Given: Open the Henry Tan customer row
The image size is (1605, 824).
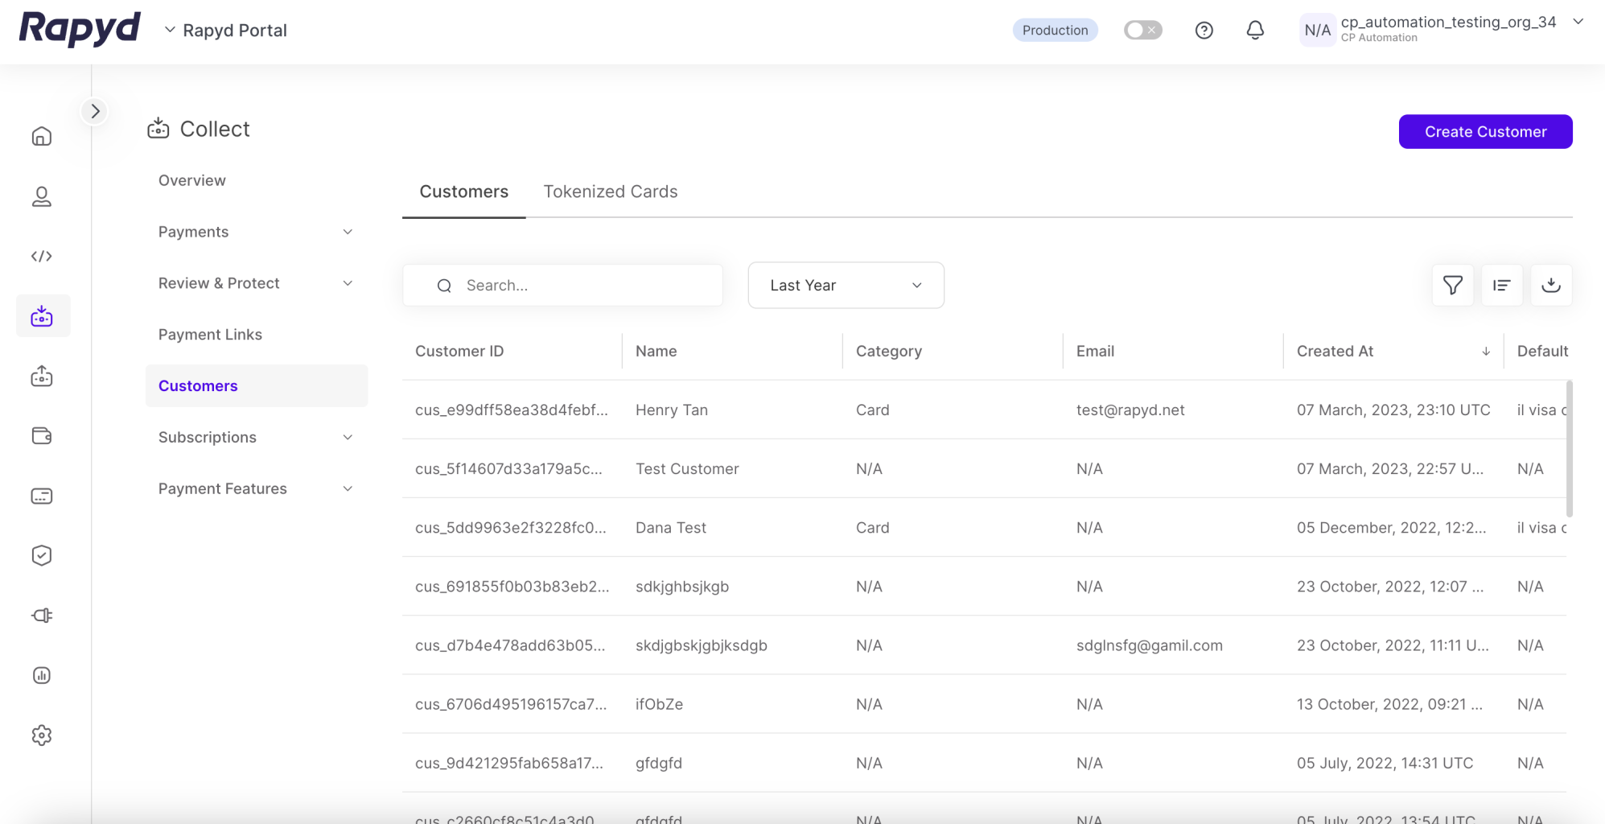Looking at the screenshot, I should (671, 410).
